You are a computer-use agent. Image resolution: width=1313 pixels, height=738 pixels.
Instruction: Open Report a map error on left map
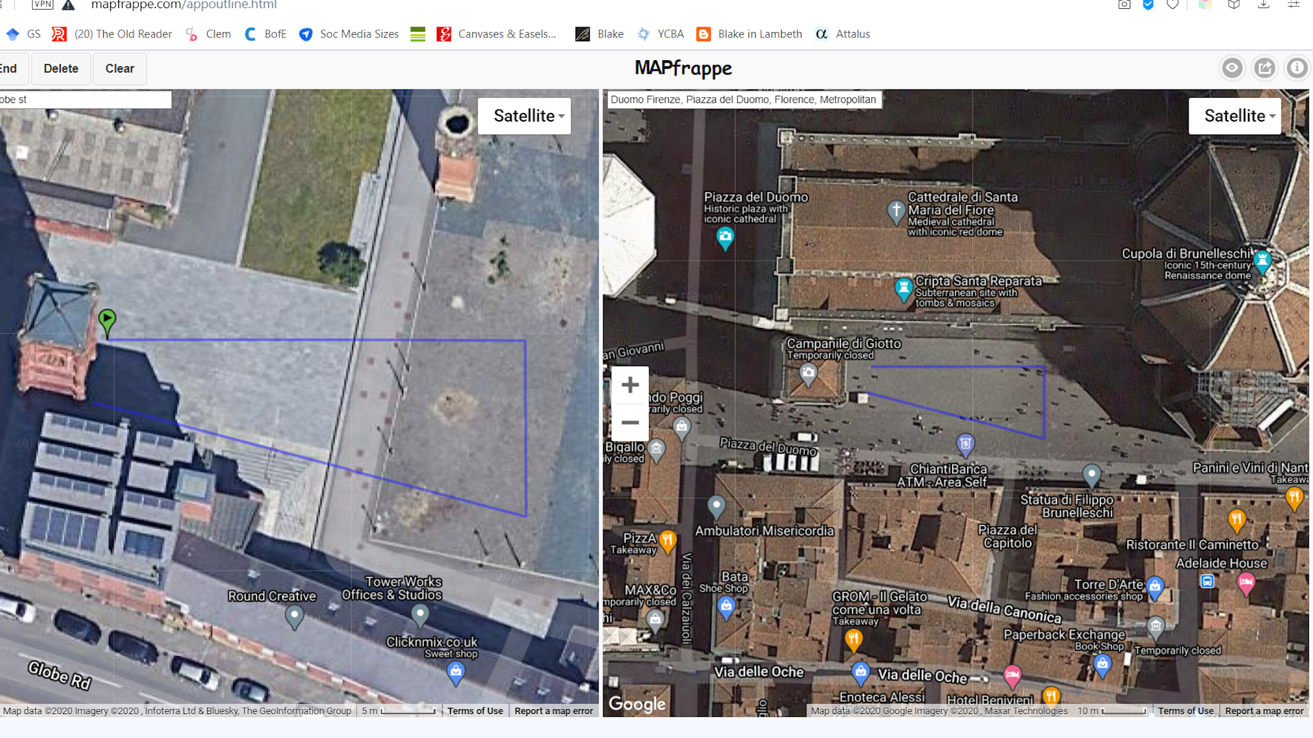[x=553, y=711]
